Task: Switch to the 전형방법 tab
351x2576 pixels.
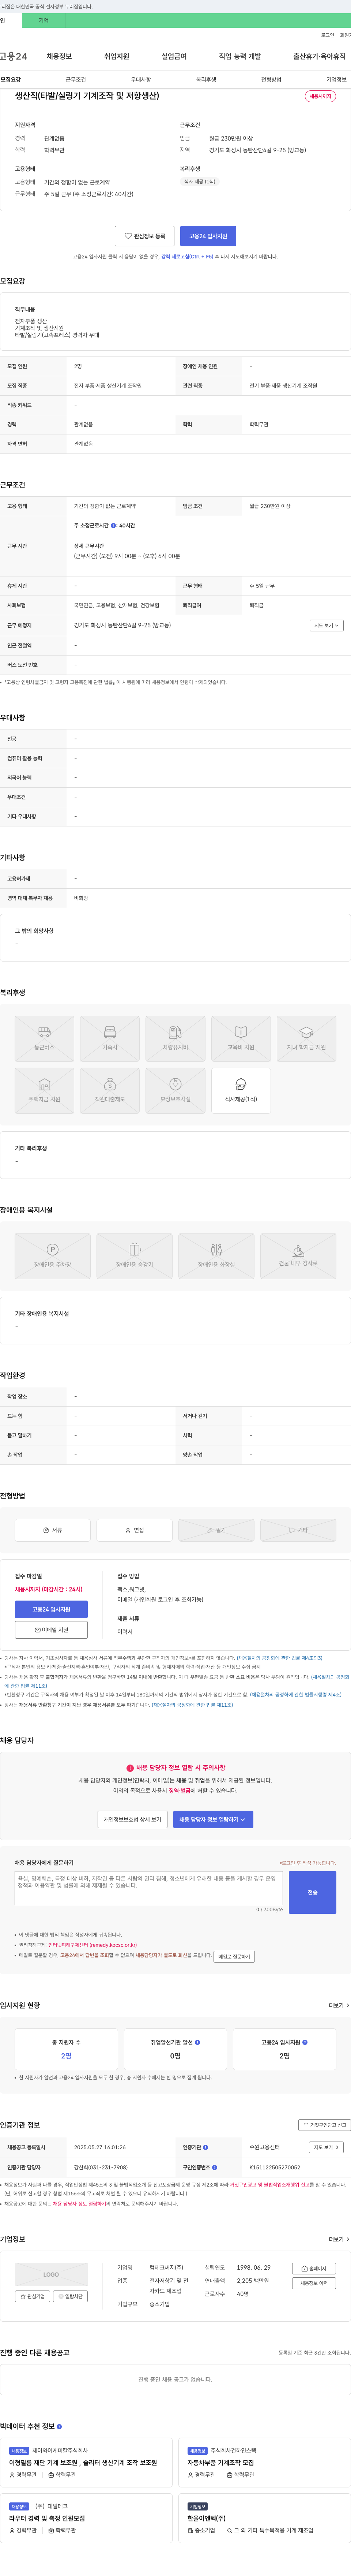Action: 271,79
